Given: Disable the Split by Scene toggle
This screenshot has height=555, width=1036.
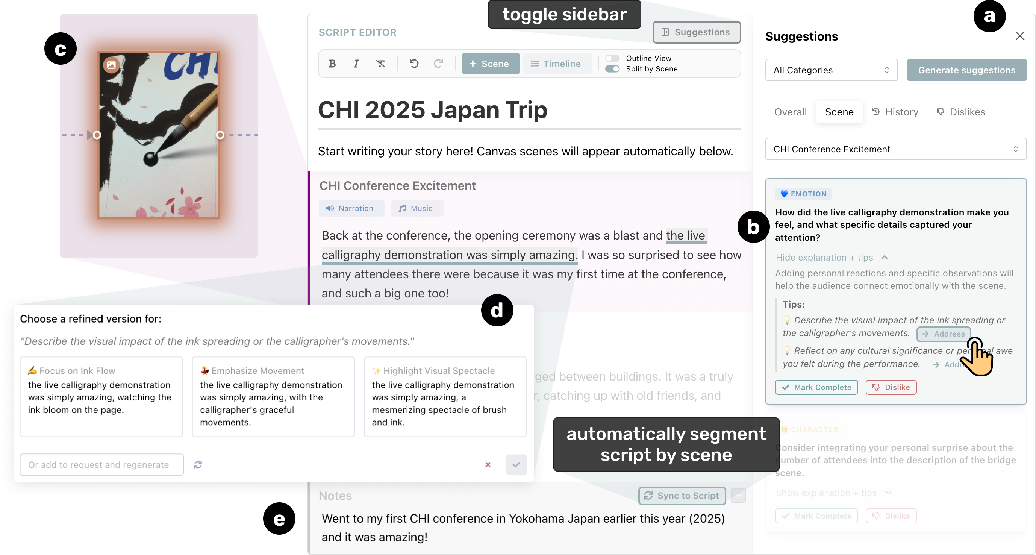Looking at the screenshot, I should pos(612,69).
